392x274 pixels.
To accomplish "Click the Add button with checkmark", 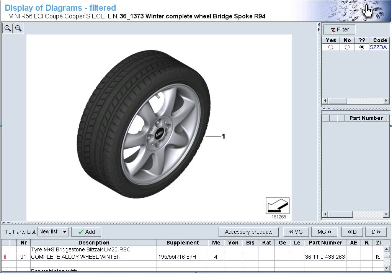I will click(86, 232).
